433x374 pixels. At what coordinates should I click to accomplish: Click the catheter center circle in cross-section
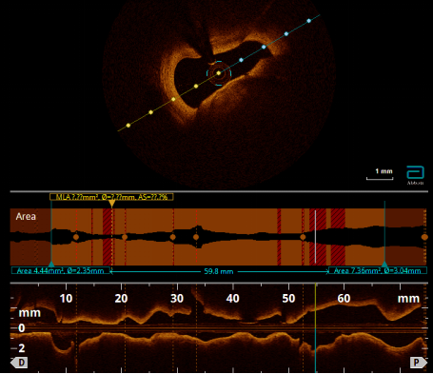pos(219,73)
